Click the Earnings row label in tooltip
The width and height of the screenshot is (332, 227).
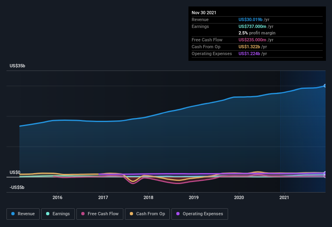tap(200, 26)
